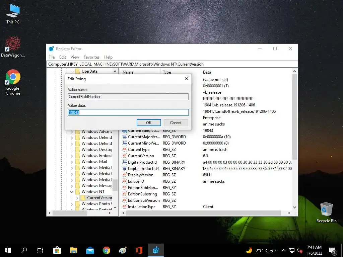This screenshot has width=343, height=257.
Task: Expand the CurrentVersion tree node
Action: [x=77, y=198]
